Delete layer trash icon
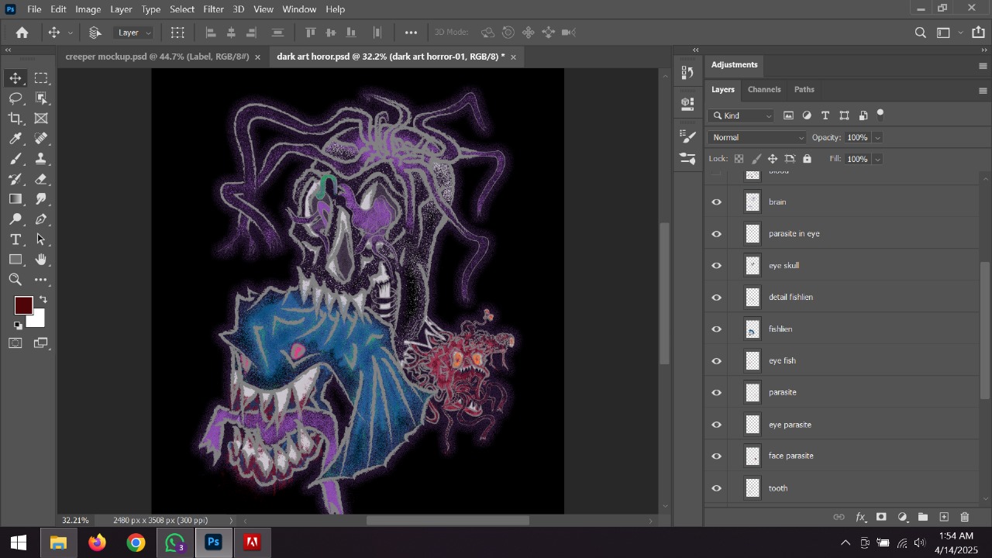 965,517
